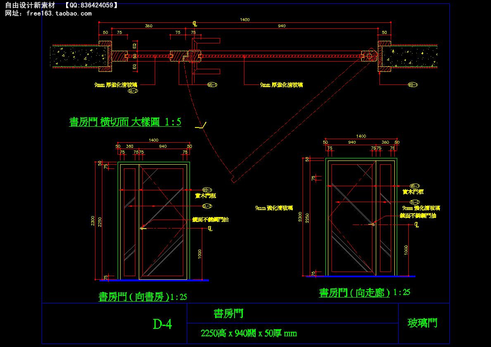Click the 2300 height dimension in the 向走廊 elevation
Viewport: 491px width, 347px height.
pyautogui.click(x=300, y=217)
